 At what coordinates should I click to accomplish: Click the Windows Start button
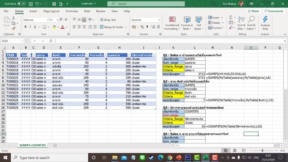click(x=5, y=157)
